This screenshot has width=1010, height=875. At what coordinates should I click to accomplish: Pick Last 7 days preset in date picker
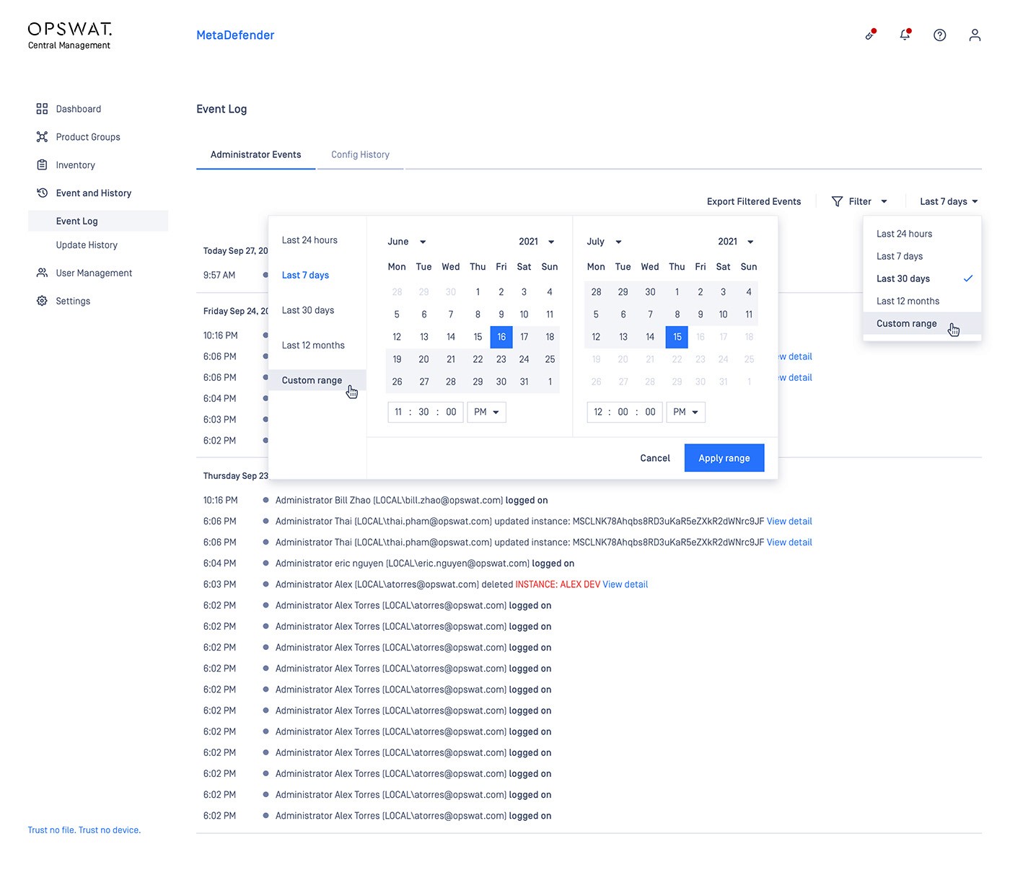[x=305, y=275]
